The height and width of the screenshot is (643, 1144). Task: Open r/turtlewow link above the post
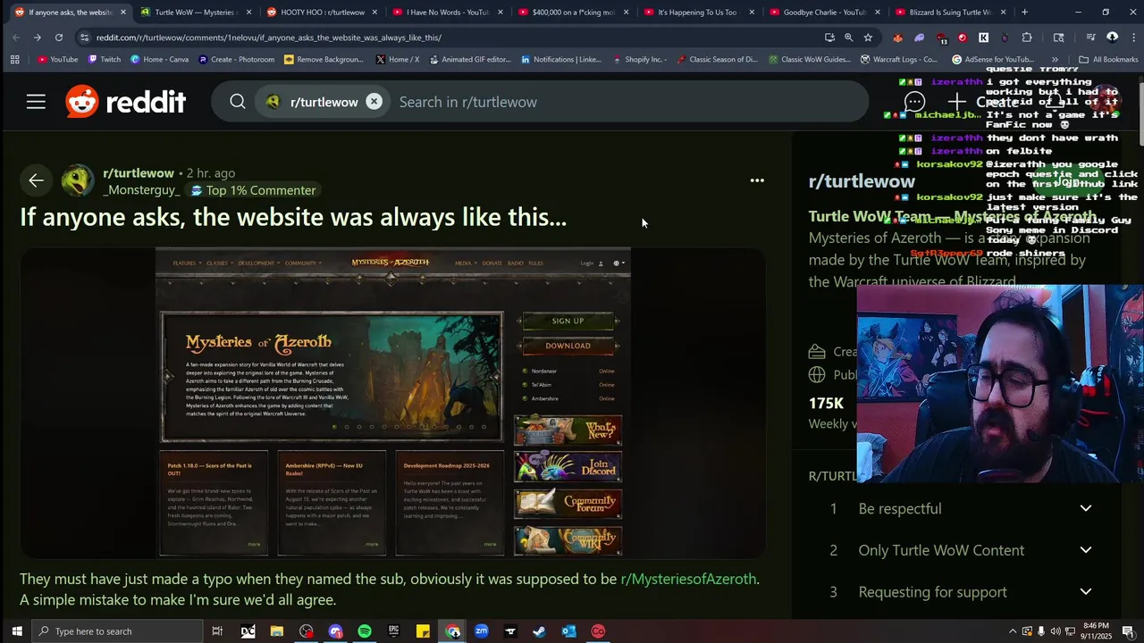(139, 173)
